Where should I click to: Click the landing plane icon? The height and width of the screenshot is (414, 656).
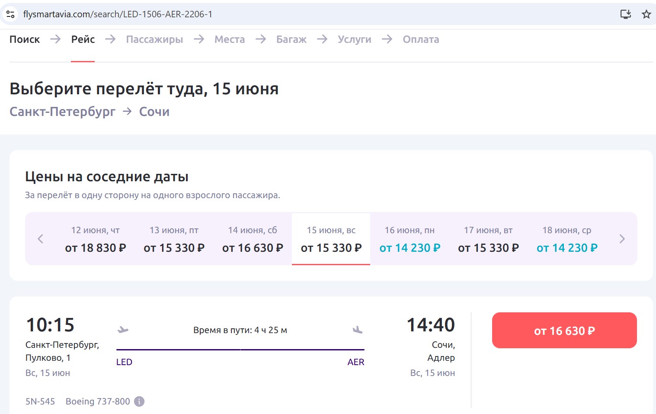point(357,330)
